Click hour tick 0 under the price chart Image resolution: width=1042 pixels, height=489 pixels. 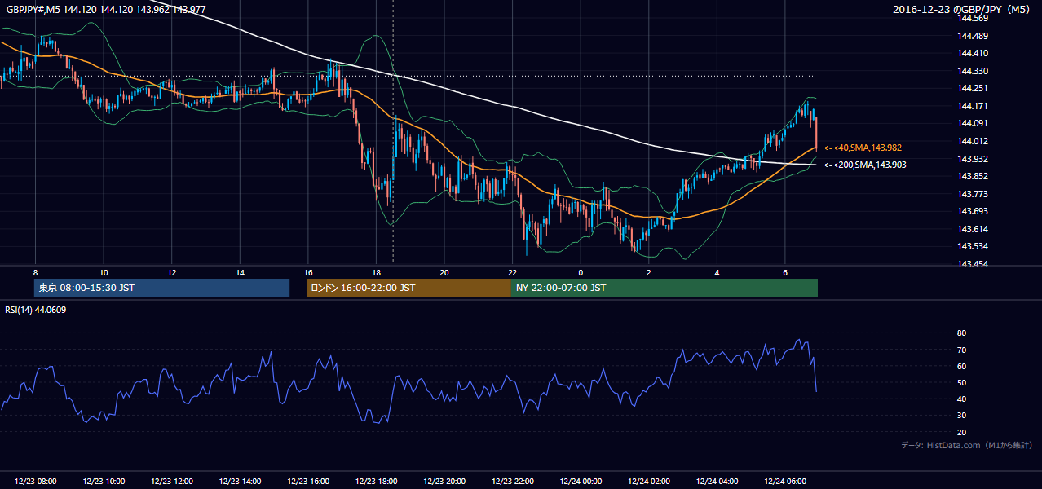tap(581, 272)
